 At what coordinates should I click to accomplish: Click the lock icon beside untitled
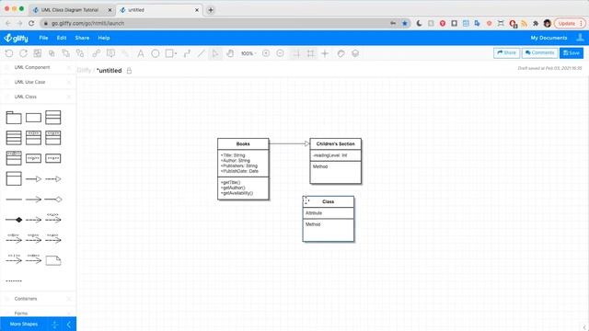pos(129,71)
